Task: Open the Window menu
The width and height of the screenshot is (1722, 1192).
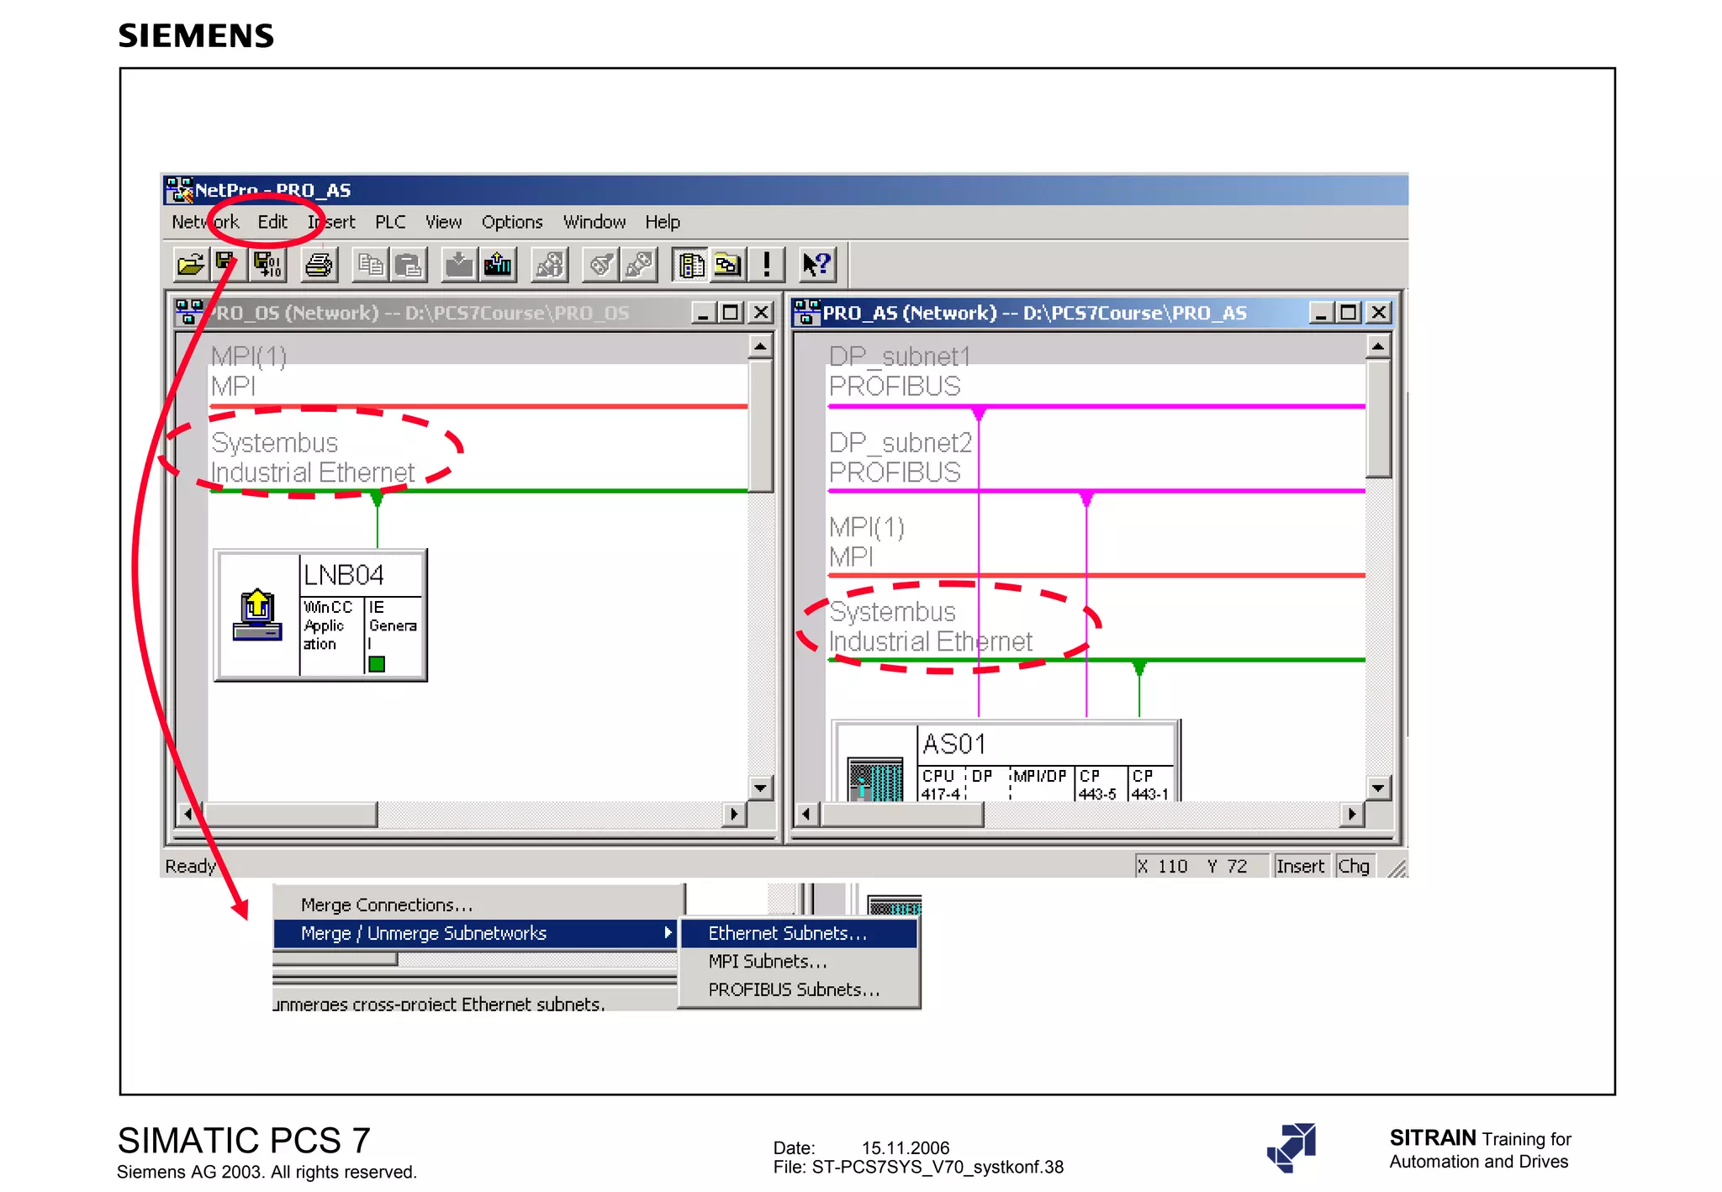Action: click(x=594, y=222)
